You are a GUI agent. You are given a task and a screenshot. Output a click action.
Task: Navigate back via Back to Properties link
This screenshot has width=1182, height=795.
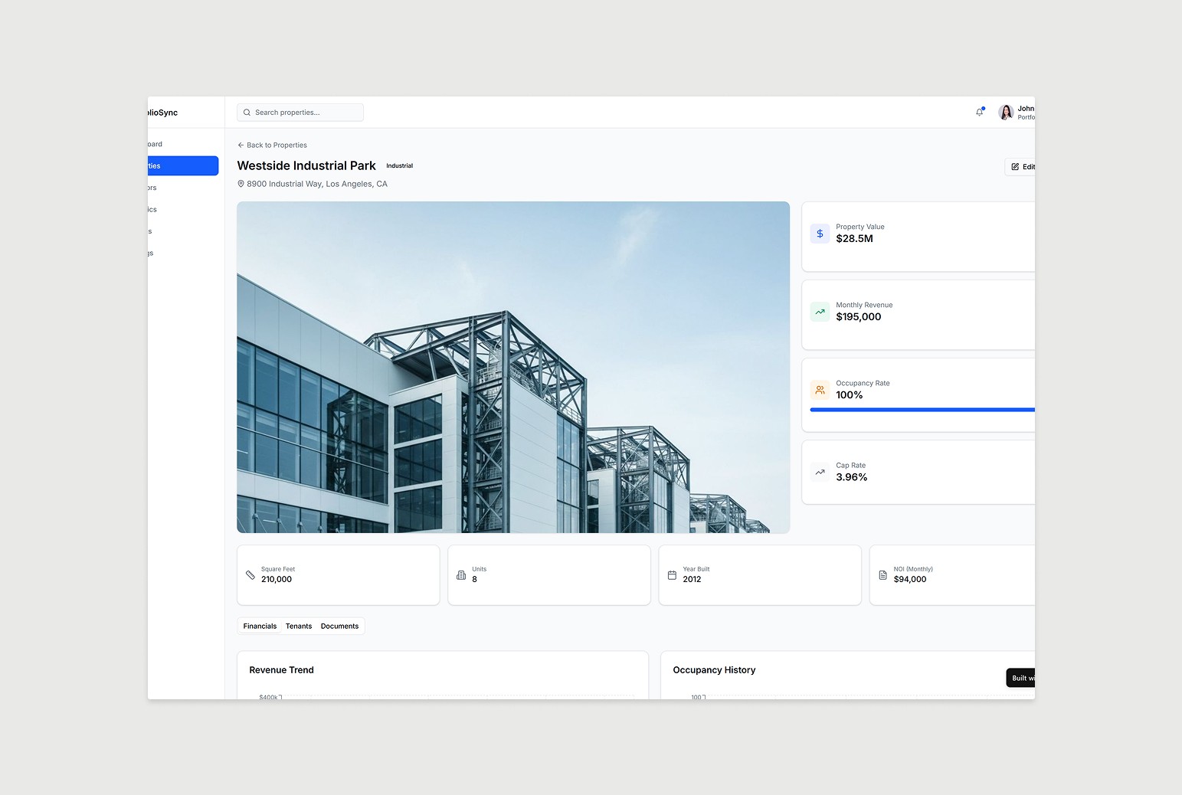click(x=272, y=145)
